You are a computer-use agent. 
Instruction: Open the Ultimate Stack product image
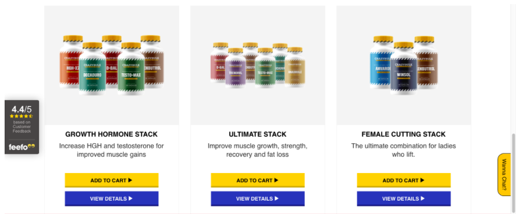257,65
